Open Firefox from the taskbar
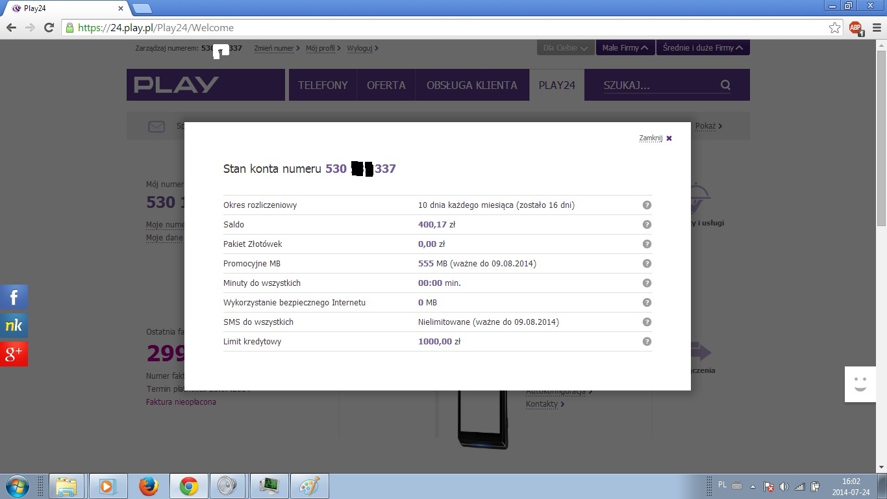 [x=149, y=486]
